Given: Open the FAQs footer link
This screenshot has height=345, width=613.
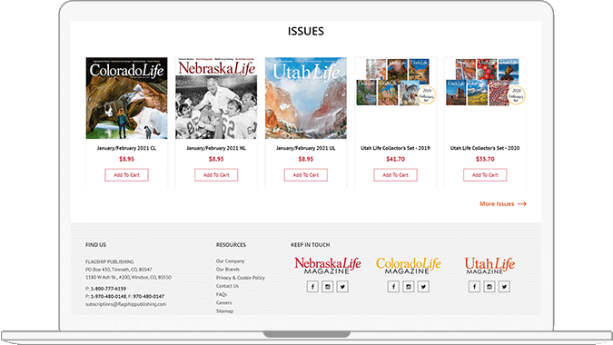Looking at the screenshot, I should tap(222, 294).
